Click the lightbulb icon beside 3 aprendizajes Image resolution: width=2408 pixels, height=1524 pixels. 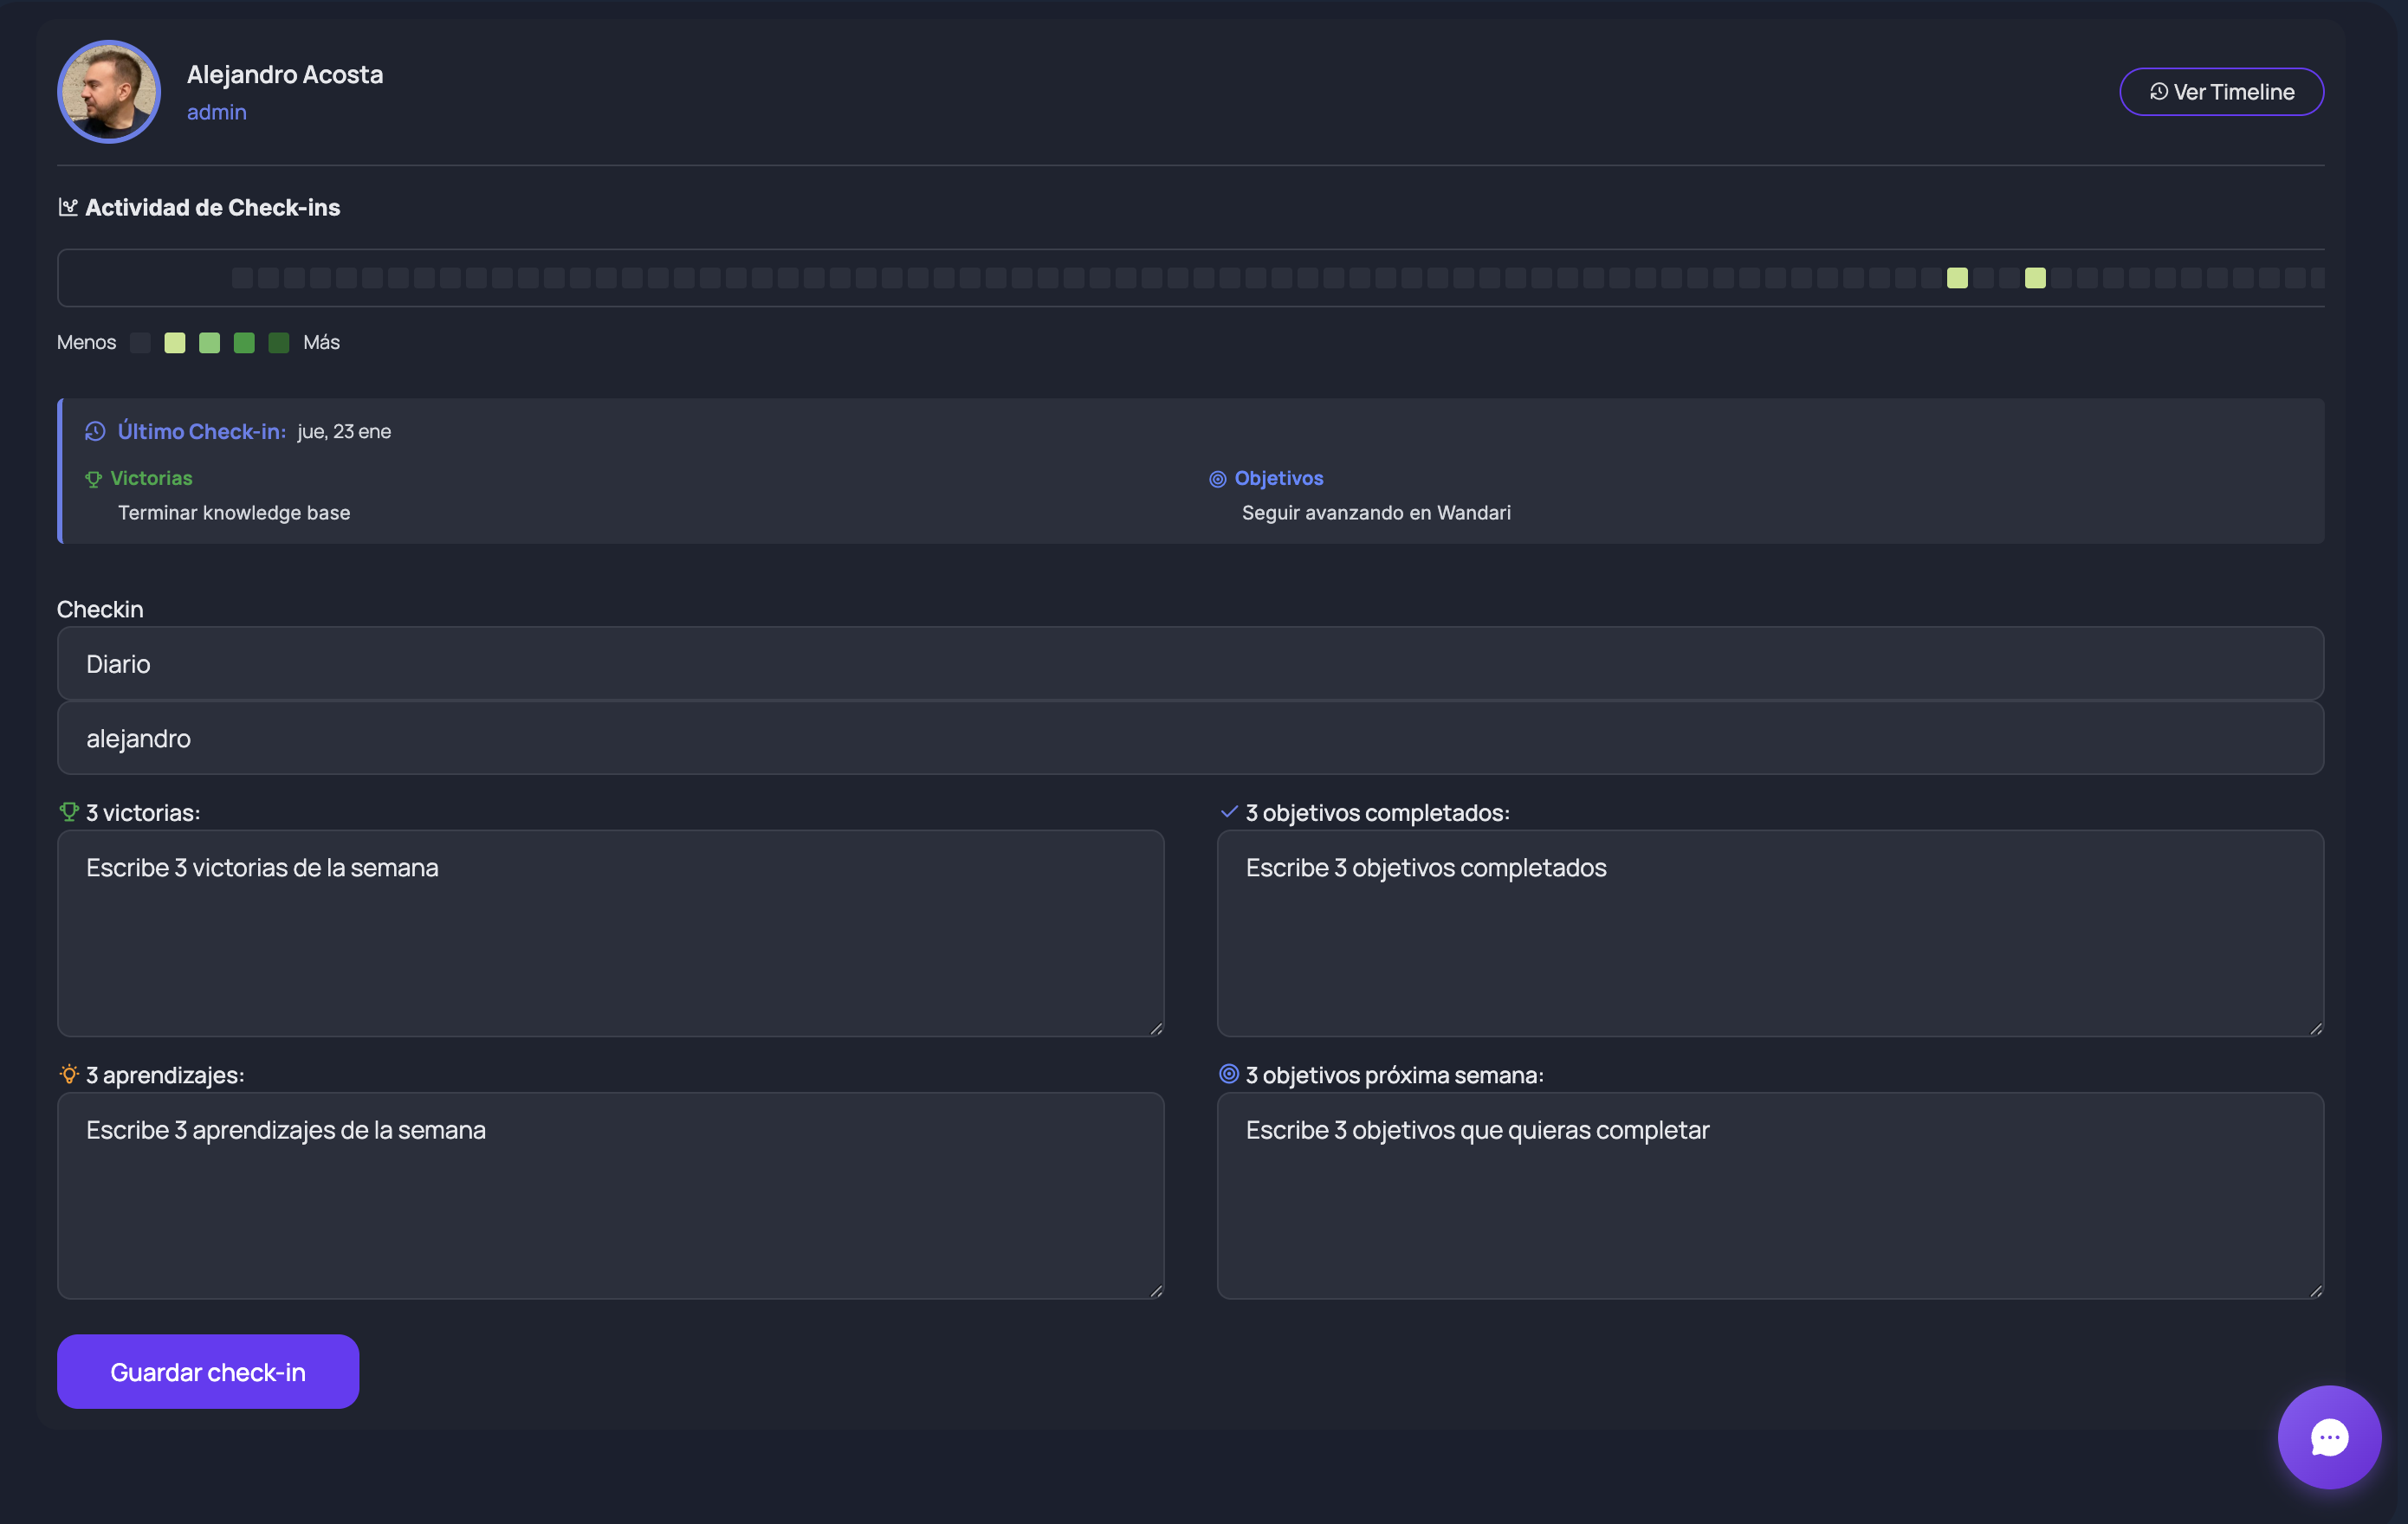point(69,1074)
